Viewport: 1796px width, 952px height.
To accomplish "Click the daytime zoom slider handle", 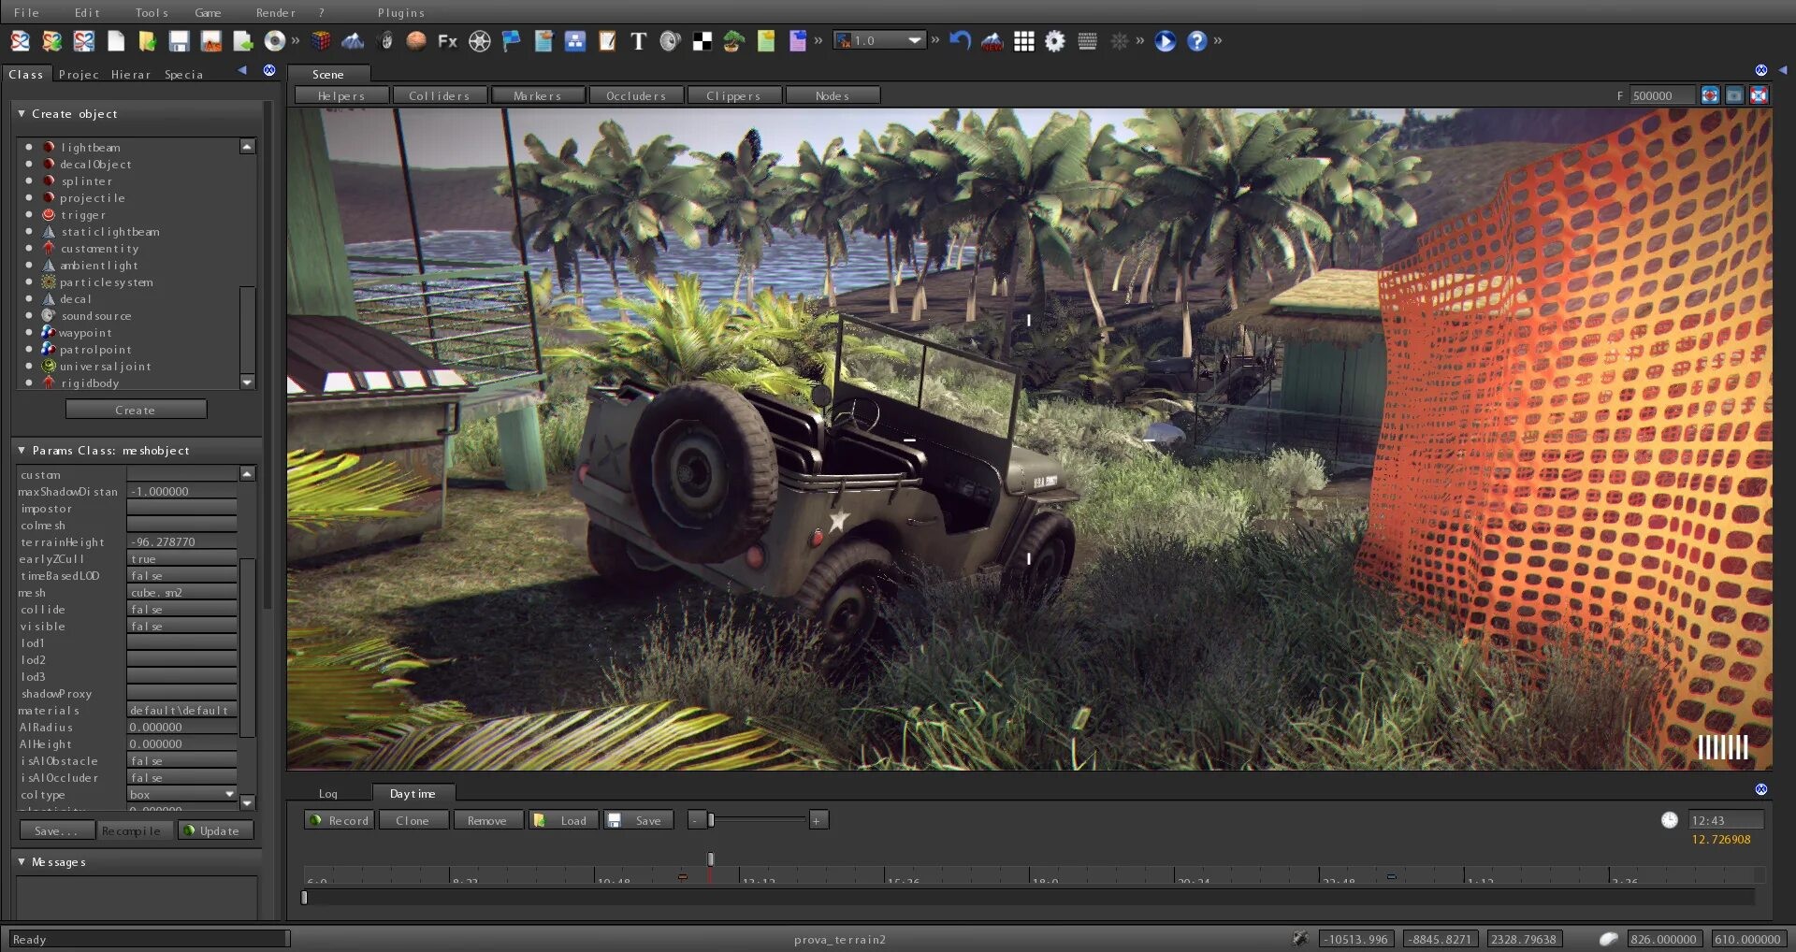I will coord(711,821).
